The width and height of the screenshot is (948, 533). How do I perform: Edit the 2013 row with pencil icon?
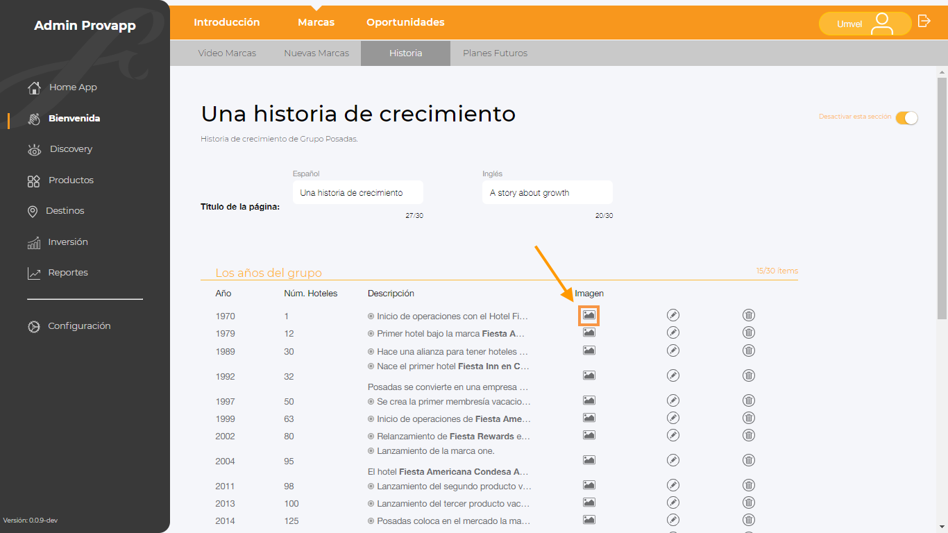(x=672, y=502)
